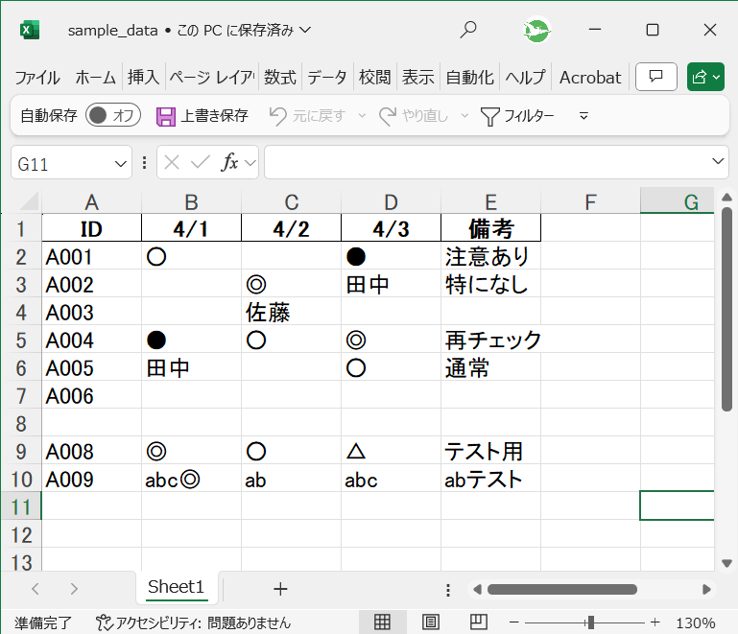Click the zoom in plus icon
The image size is (738, 634).
click(655, 622)
